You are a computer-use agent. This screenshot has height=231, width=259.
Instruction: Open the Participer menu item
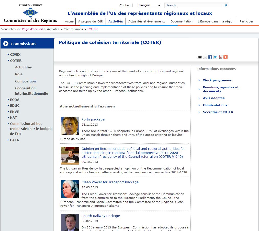tap(246, 21)
